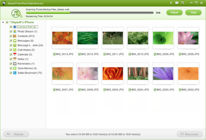The image size is (206, 140).
Task: Pause the iTunes backup scan
Action: click(x=175, y=12)
